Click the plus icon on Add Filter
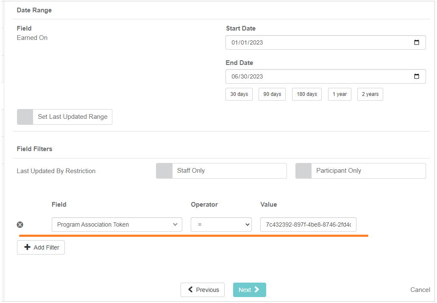 pyautogui.click(x=28, y=247)
